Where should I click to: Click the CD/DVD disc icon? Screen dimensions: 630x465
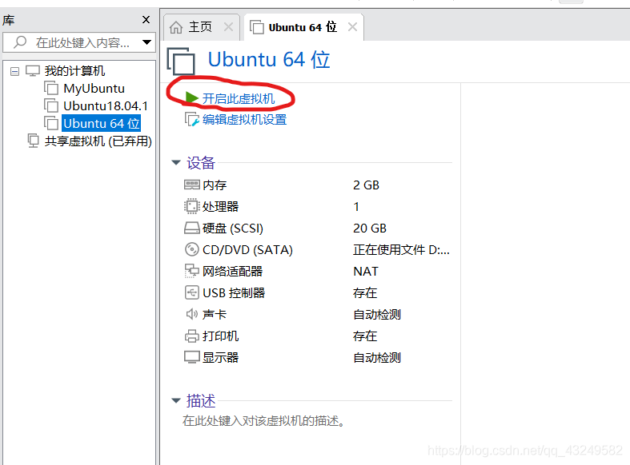coord(191,249)
